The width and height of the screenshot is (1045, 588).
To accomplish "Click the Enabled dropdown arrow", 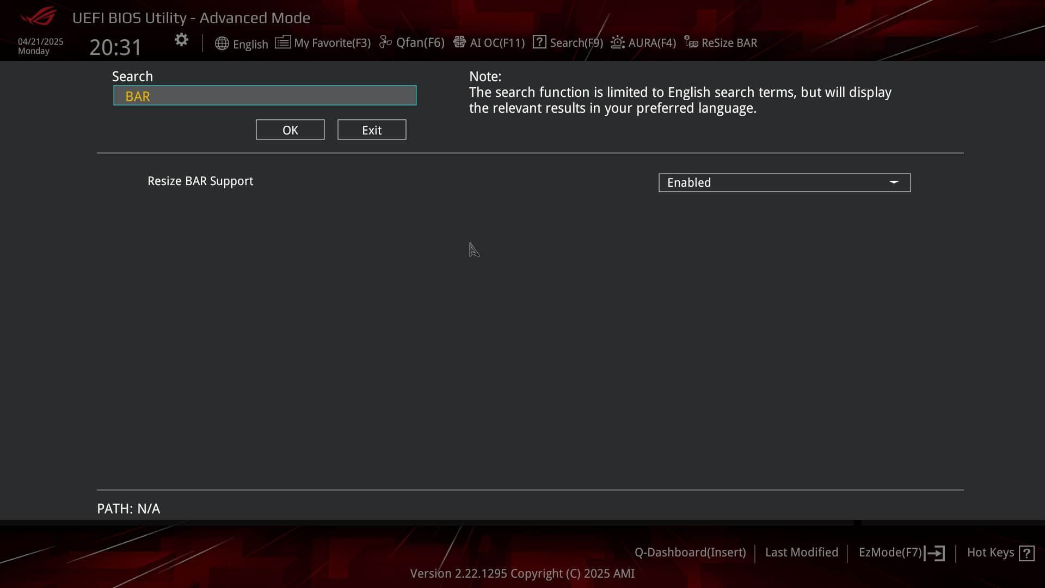I will click(x=894, y=183).
